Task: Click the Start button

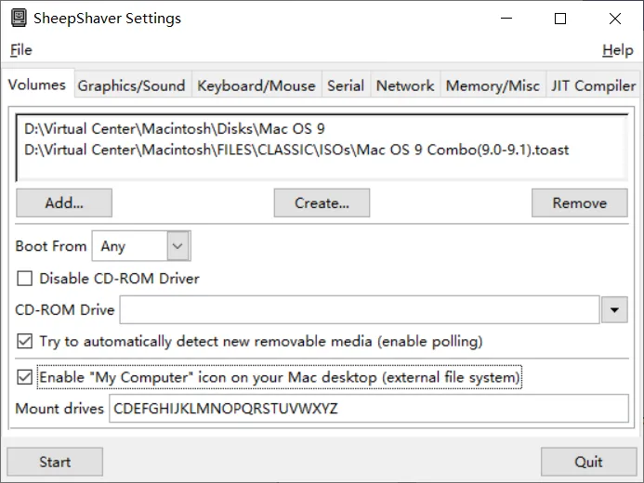Action: click(x=55, y=462)
